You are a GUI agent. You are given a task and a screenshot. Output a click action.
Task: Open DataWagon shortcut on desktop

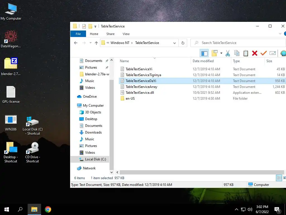tap(11, 39)
